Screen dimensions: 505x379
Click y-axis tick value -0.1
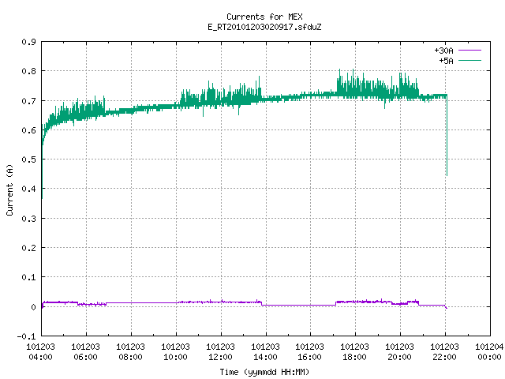[x=26, y=336]
